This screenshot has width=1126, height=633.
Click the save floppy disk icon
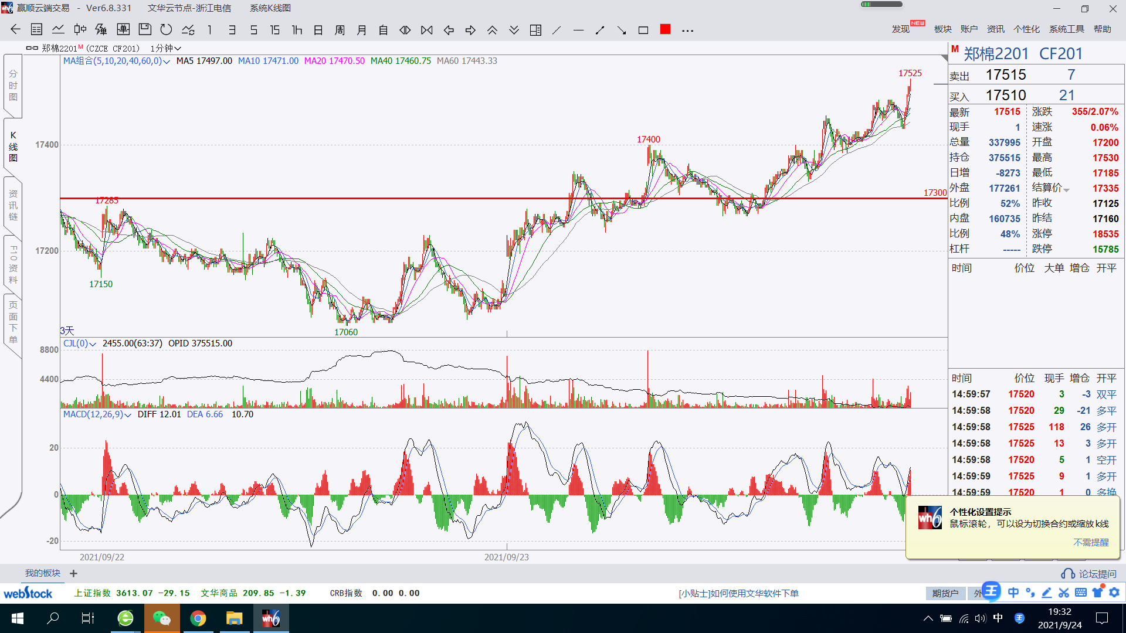145,30
